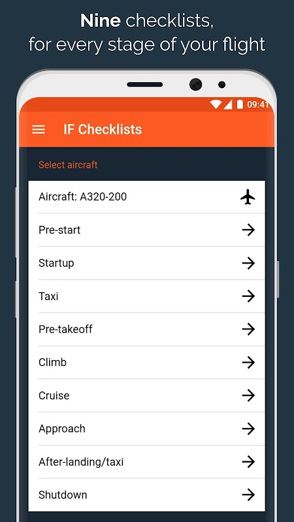Image resolution: width=294 pixels, height=522 pixels.
Task: Tap the arrow beside Shutdown
Action: (x=248, y=495)
